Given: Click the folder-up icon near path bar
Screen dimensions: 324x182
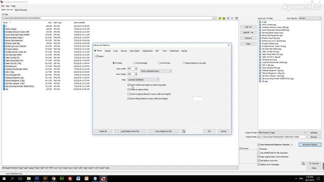Looking at the screenshot, I should click(224, 18).
